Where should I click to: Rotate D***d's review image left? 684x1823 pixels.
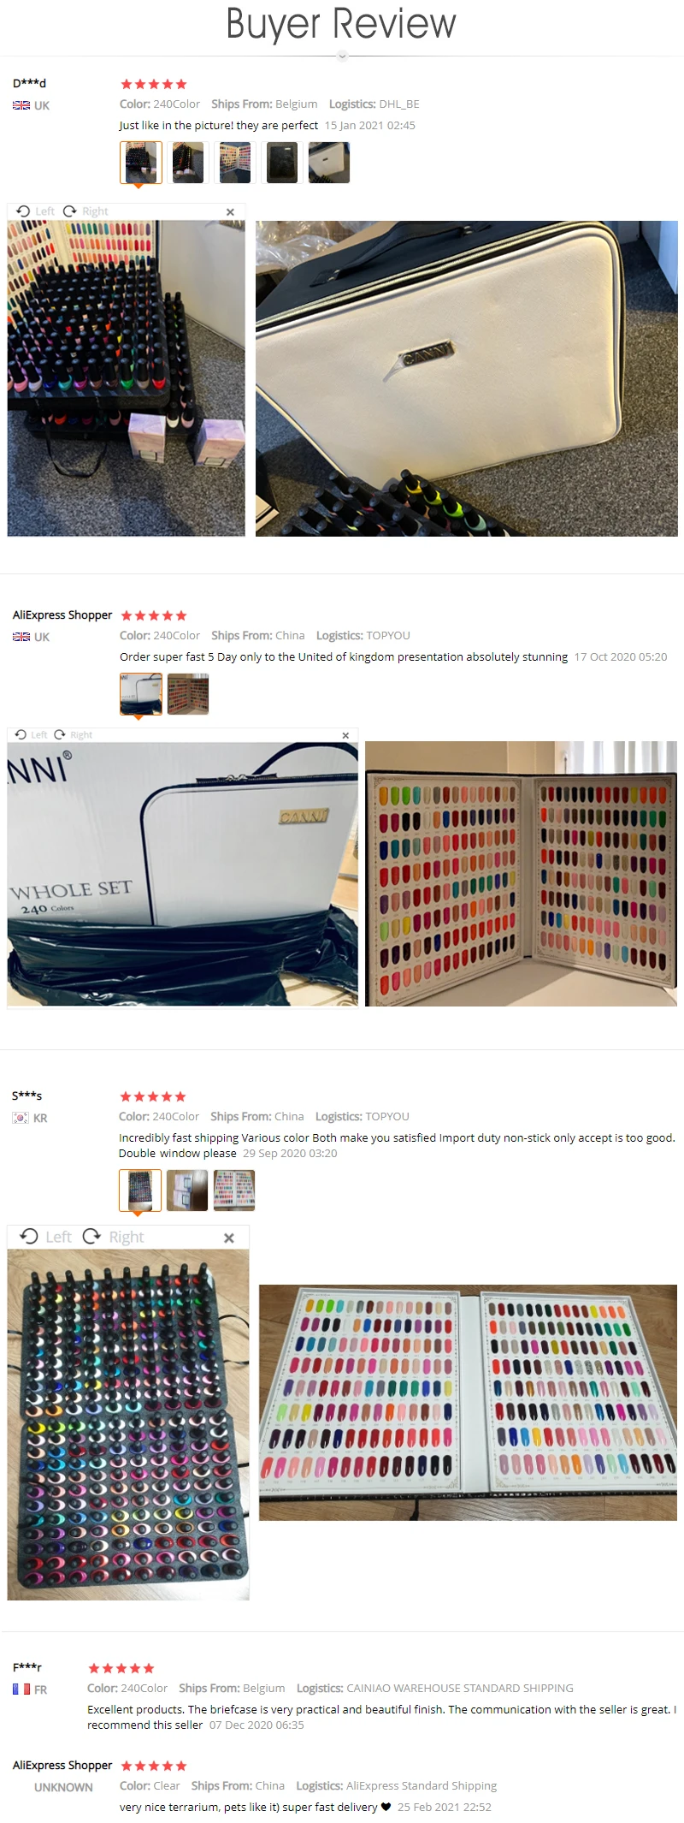point(36,211)
